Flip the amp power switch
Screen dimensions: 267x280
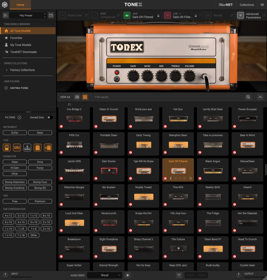pos(117,79)
